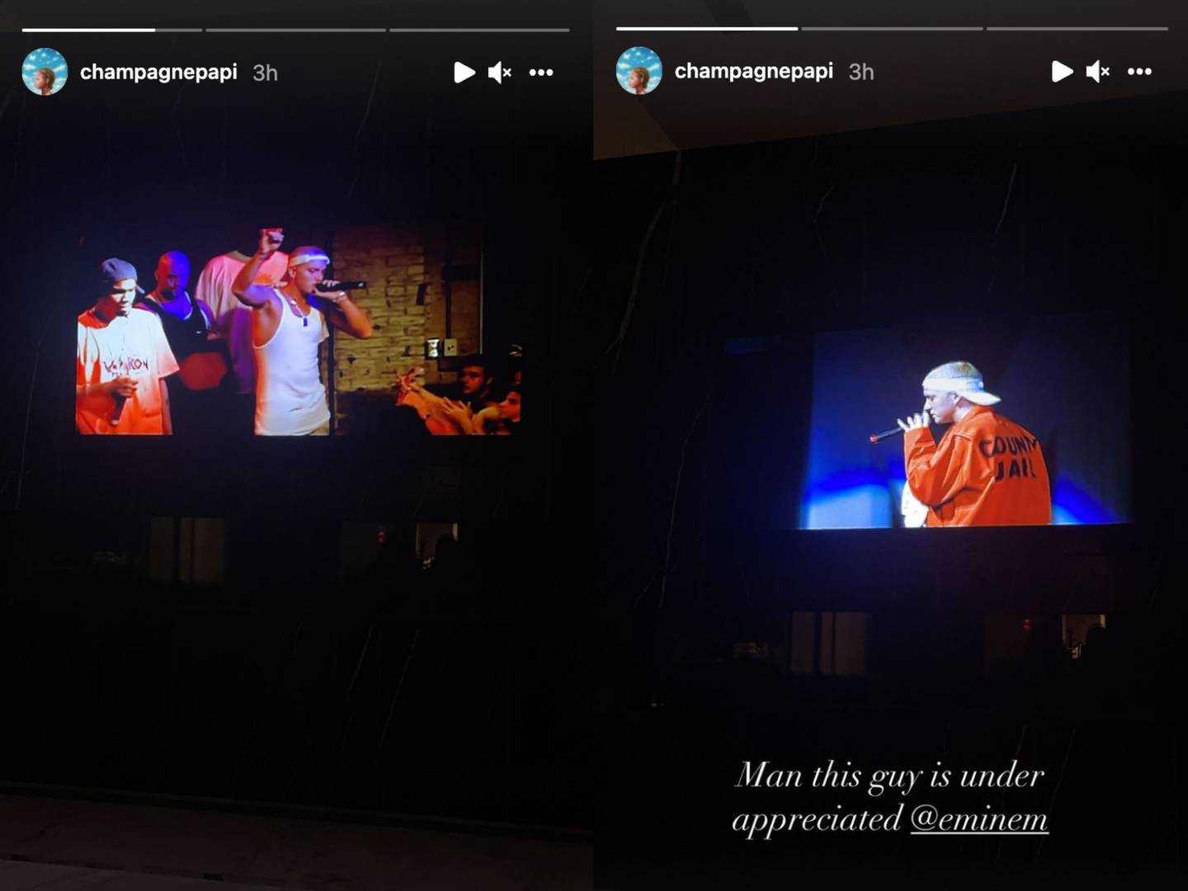1188x891 pixels.
Task: Unmute the left story audio
Action: (x=500, y=73)
